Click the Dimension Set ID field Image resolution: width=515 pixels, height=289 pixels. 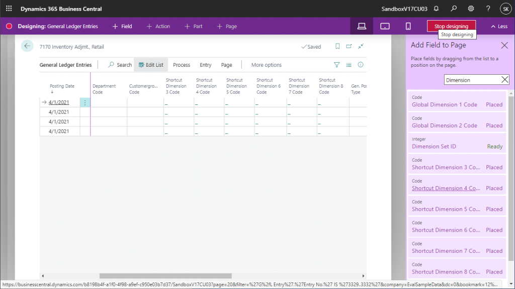[x=434, y=147]
